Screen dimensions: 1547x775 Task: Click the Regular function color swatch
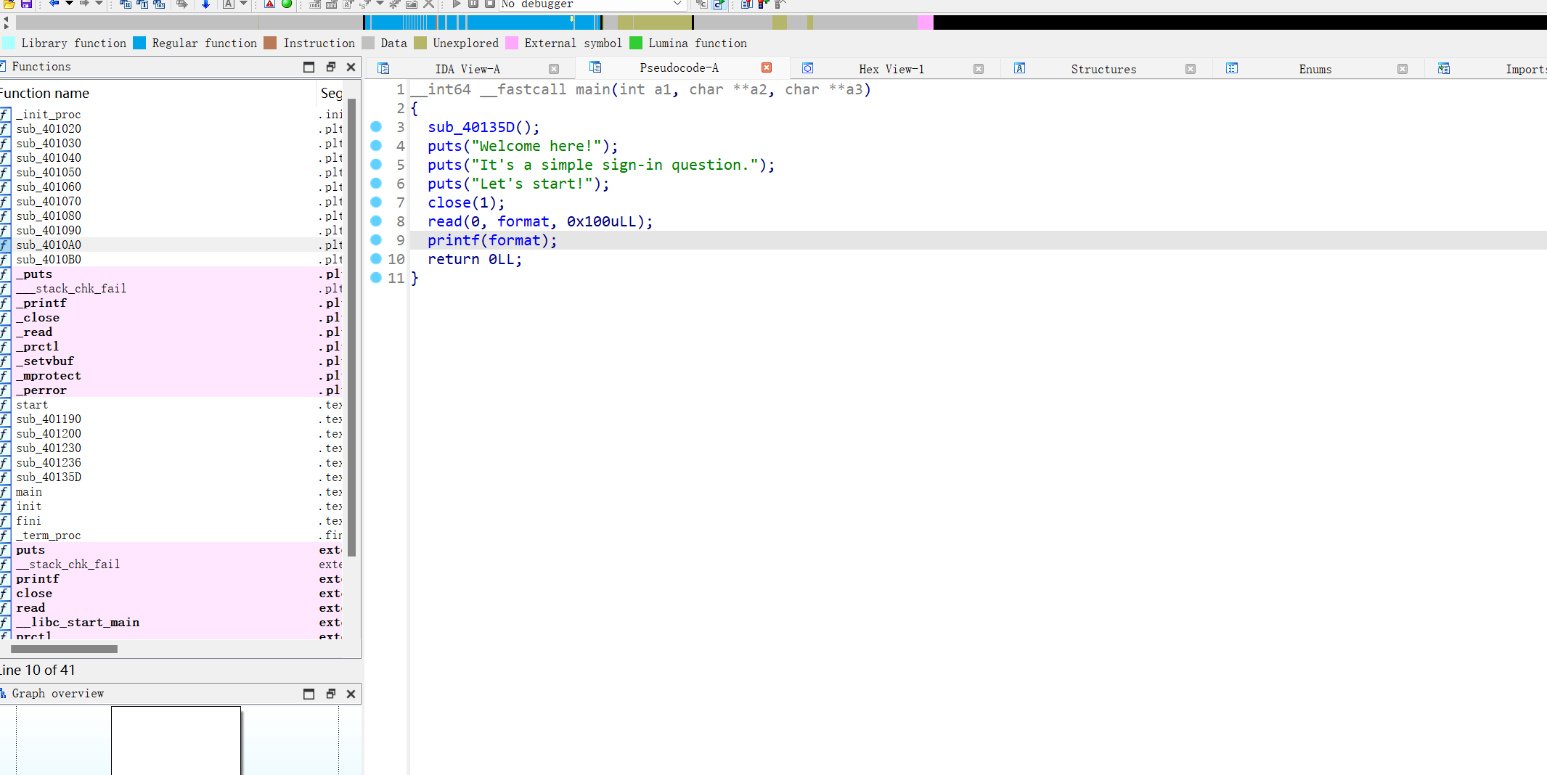click(x=139, y=43)
